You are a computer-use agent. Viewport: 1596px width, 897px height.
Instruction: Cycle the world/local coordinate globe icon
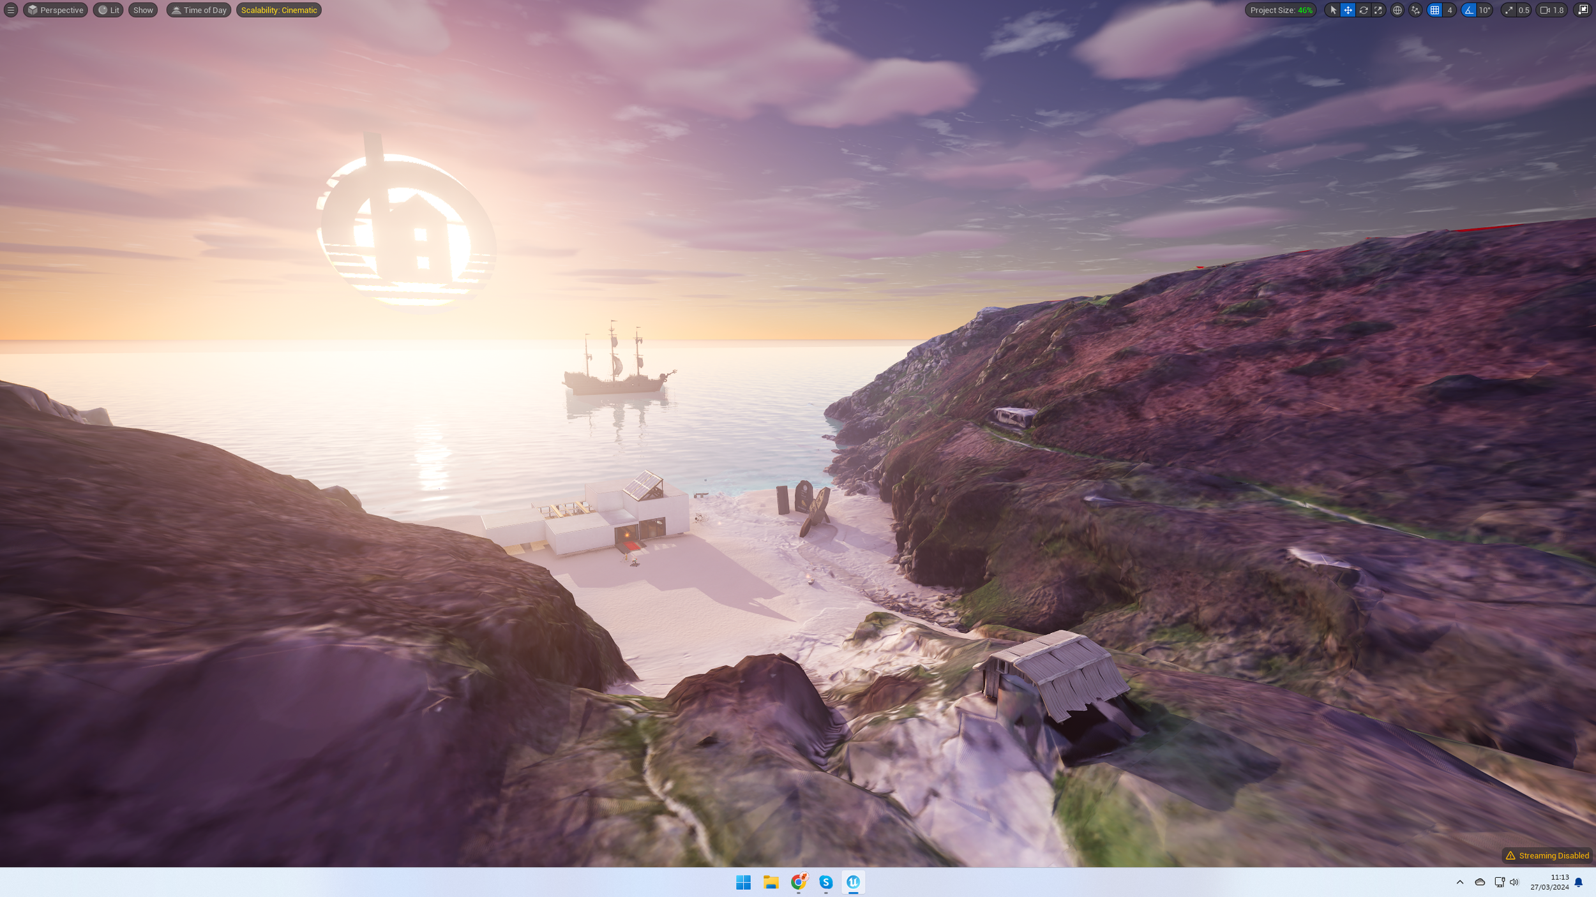pos(1397,10)
